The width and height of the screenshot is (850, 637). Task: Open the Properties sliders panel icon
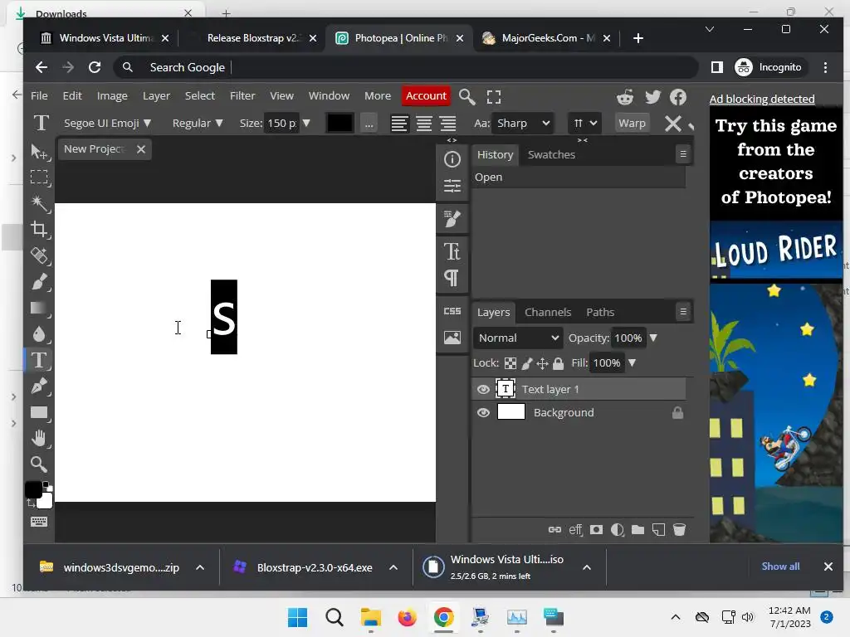[x=452, y=186]
